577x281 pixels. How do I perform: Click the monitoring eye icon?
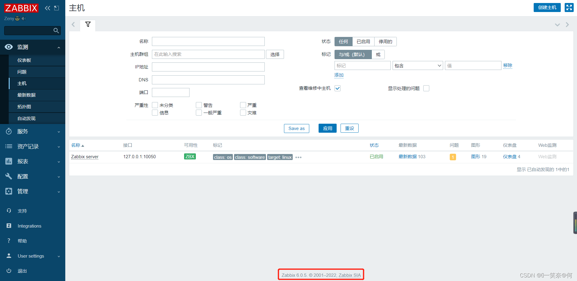pos(9,47)
